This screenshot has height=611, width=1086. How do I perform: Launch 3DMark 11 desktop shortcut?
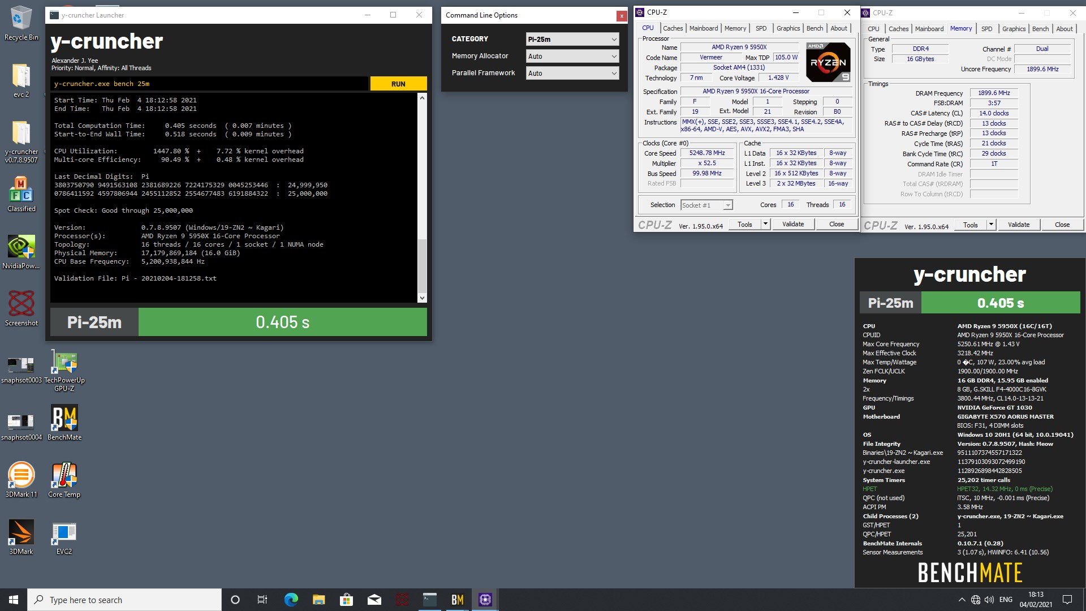coord(21,480)
